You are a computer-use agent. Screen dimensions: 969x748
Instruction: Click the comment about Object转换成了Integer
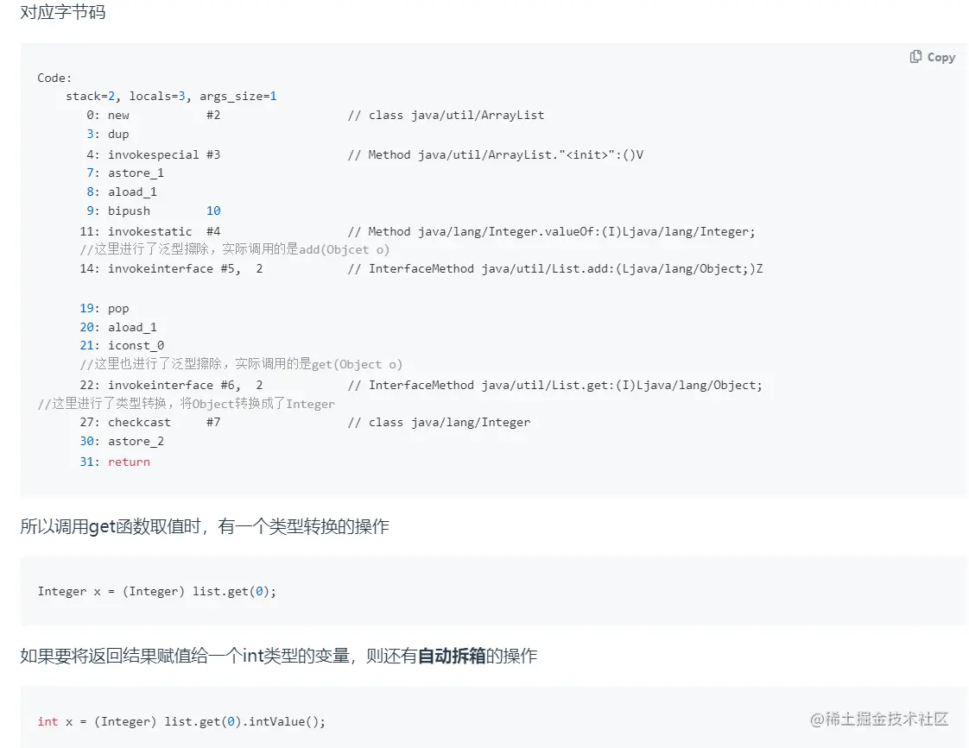pyautogui.click(x=186, y=404)
